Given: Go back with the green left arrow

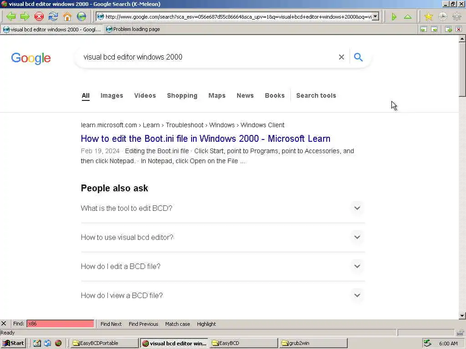Looking at the screenshot, I should click(x=11, y=17).
